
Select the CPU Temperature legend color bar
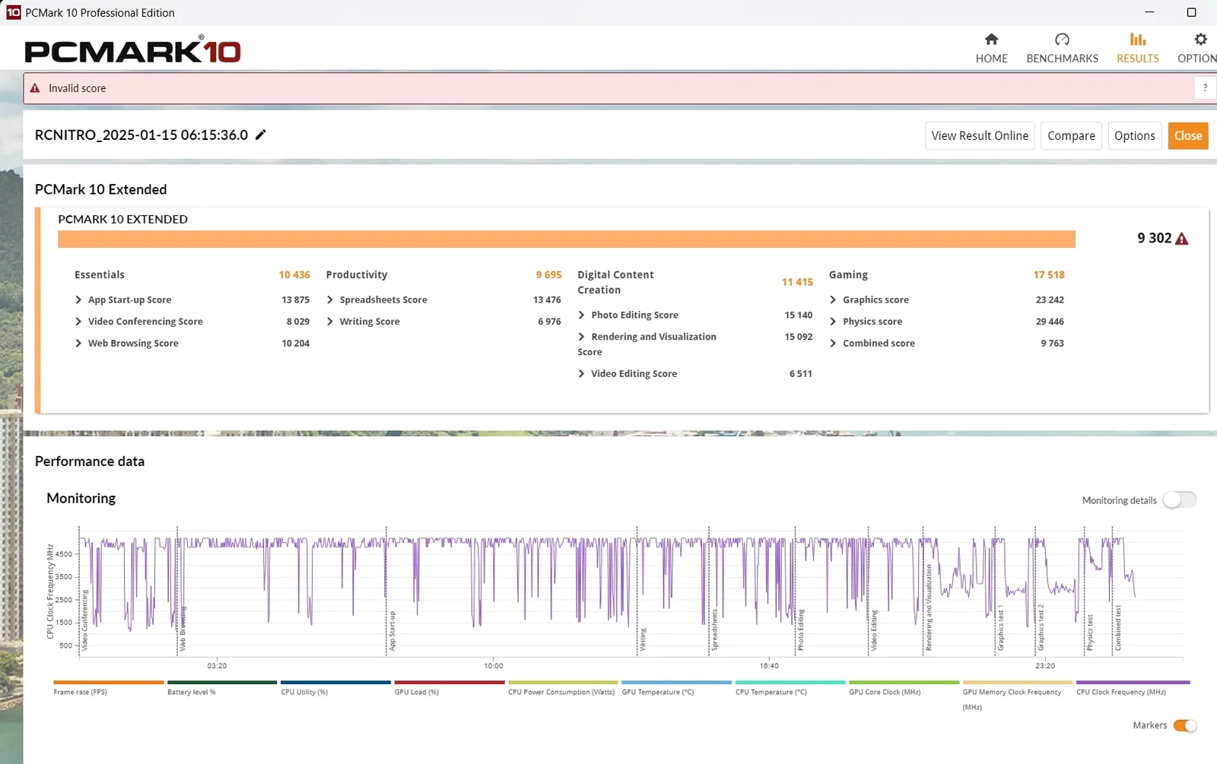pos(790,683)
